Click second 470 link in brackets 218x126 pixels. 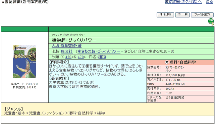pyautogui.click(x=80, y=57)
